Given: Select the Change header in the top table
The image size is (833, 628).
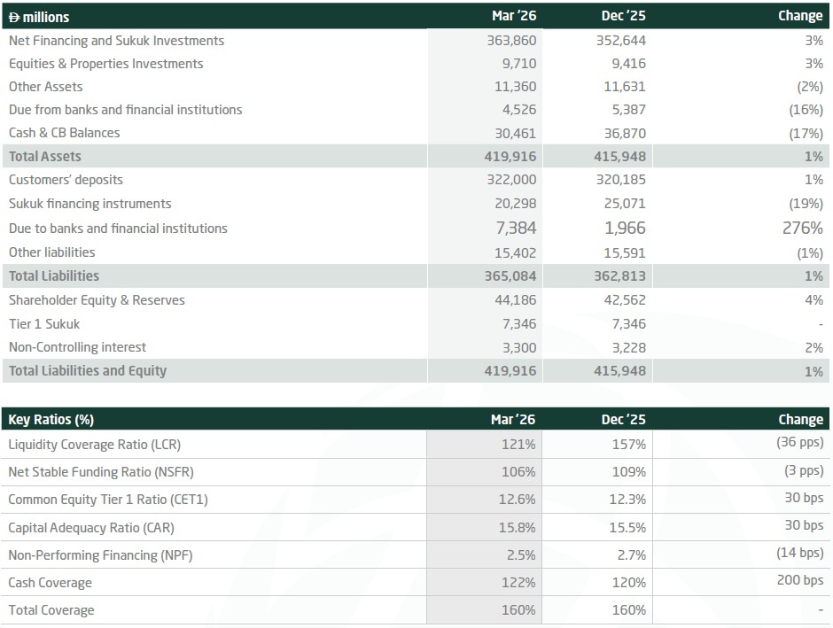Looking at the screenshot, I should point(799,16).
